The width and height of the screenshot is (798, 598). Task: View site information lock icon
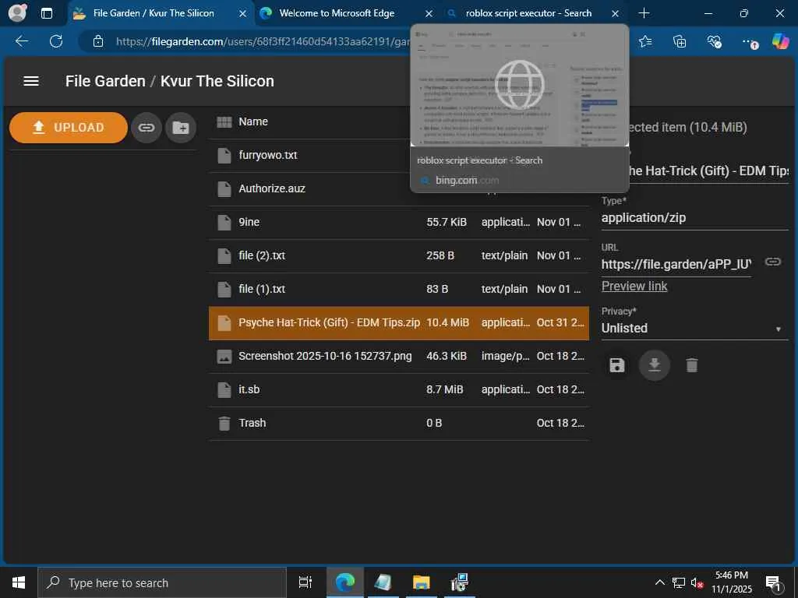pos(98,42)
